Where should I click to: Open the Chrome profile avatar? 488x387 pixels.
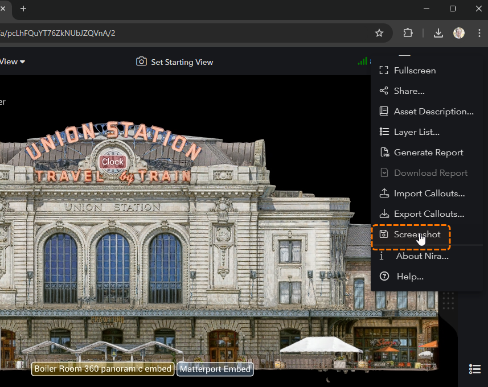(459, 33)
